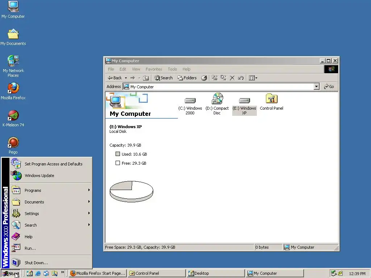Viewport: 371px width, 278px height.
Task: Expand the Settings submenu
Action: (51, 214)
